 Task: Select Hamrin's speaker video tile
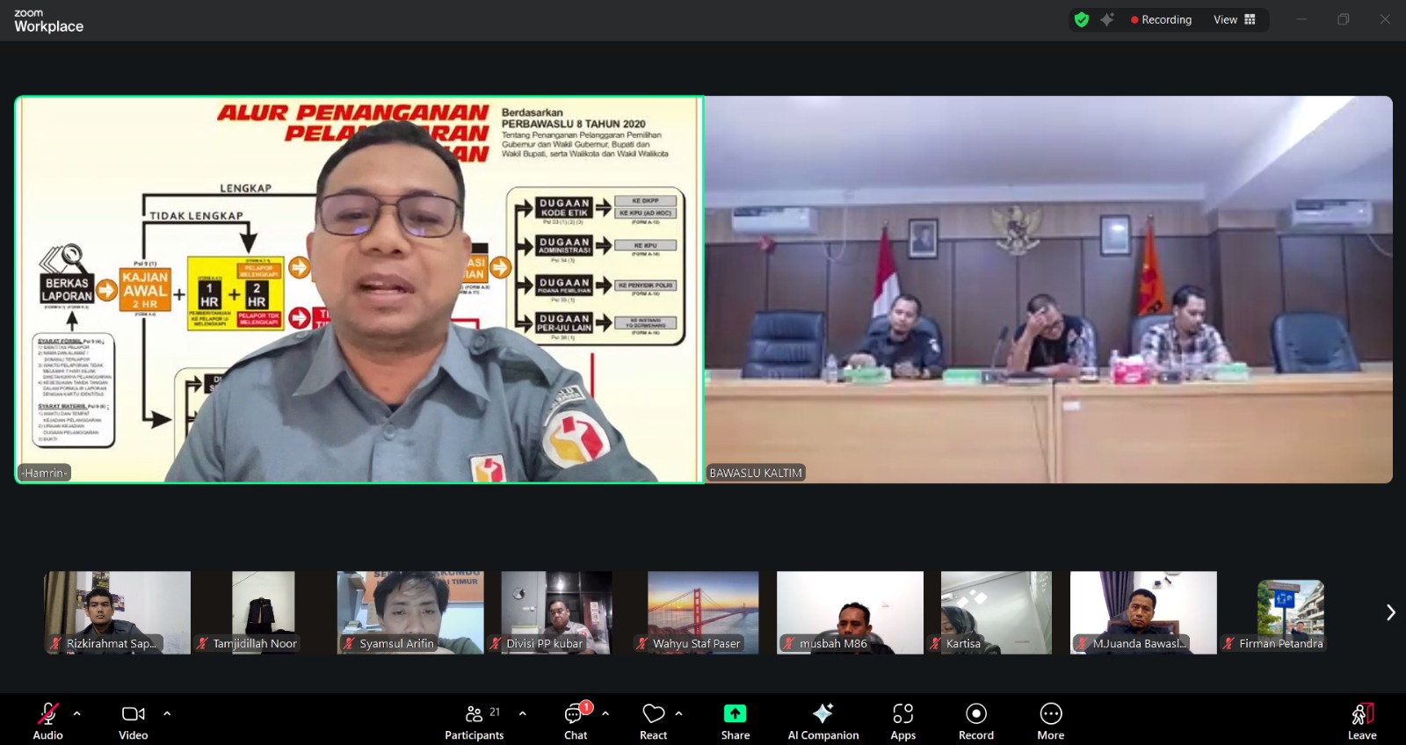[359, 290]
